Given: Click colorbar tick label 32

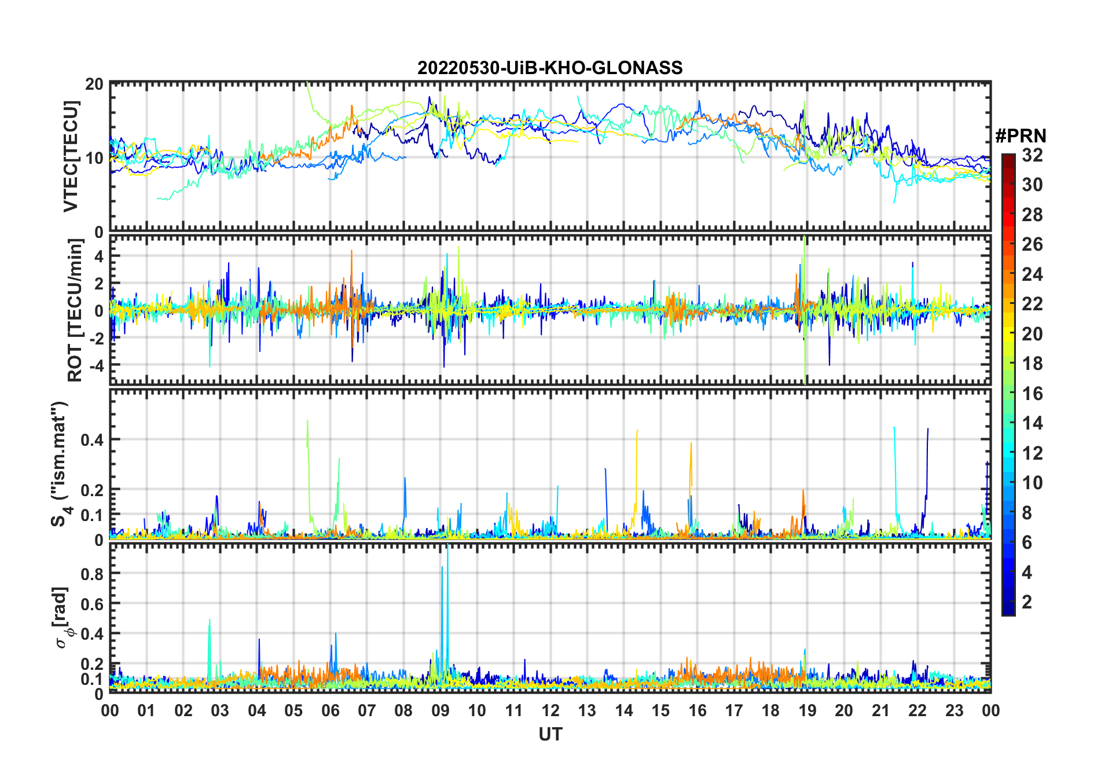Looking at the screenshot, I should point(1032,155).
